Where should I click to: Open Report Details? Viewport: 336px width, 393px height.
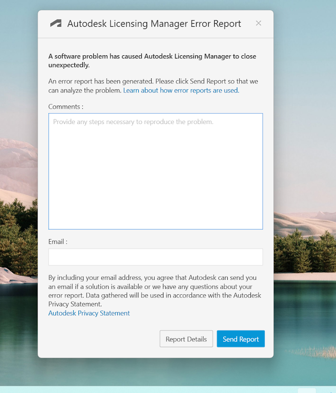[x=186, y=339]
